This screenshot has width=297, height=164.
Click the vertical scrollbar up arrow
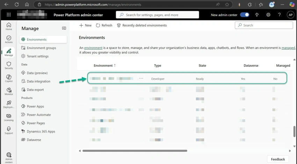tap(294, 60)
